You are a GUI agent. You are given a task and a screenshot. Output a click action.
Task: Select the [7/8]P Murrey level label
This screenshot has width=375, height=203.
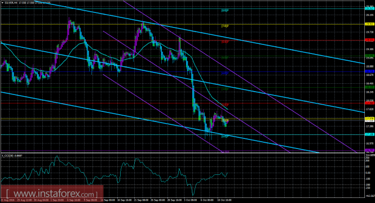[225, 26]
